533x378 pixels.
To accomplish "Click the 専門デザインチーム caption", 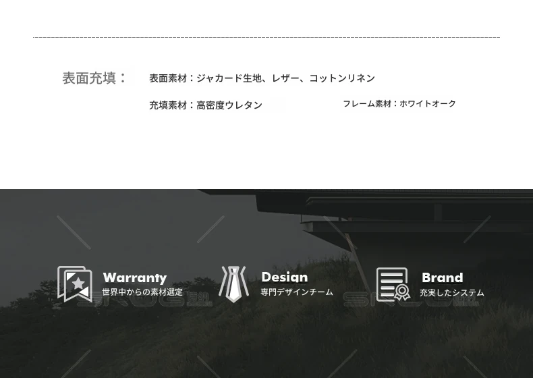I will [297, 292].
